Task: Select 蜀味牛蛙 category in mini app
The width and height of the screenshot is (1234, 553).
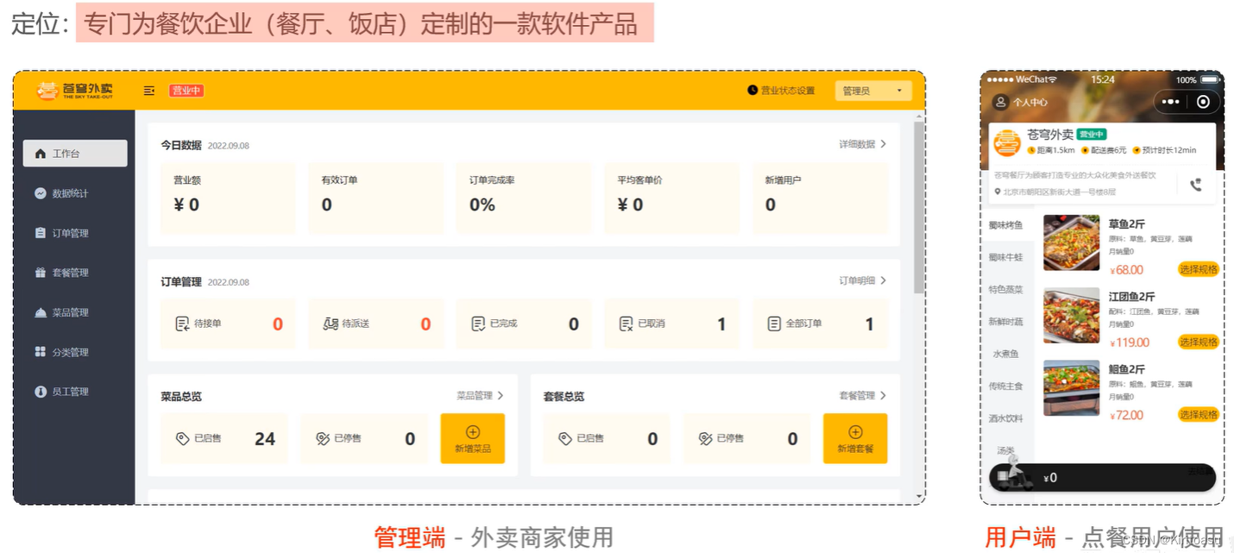Action: [1006, 257]
